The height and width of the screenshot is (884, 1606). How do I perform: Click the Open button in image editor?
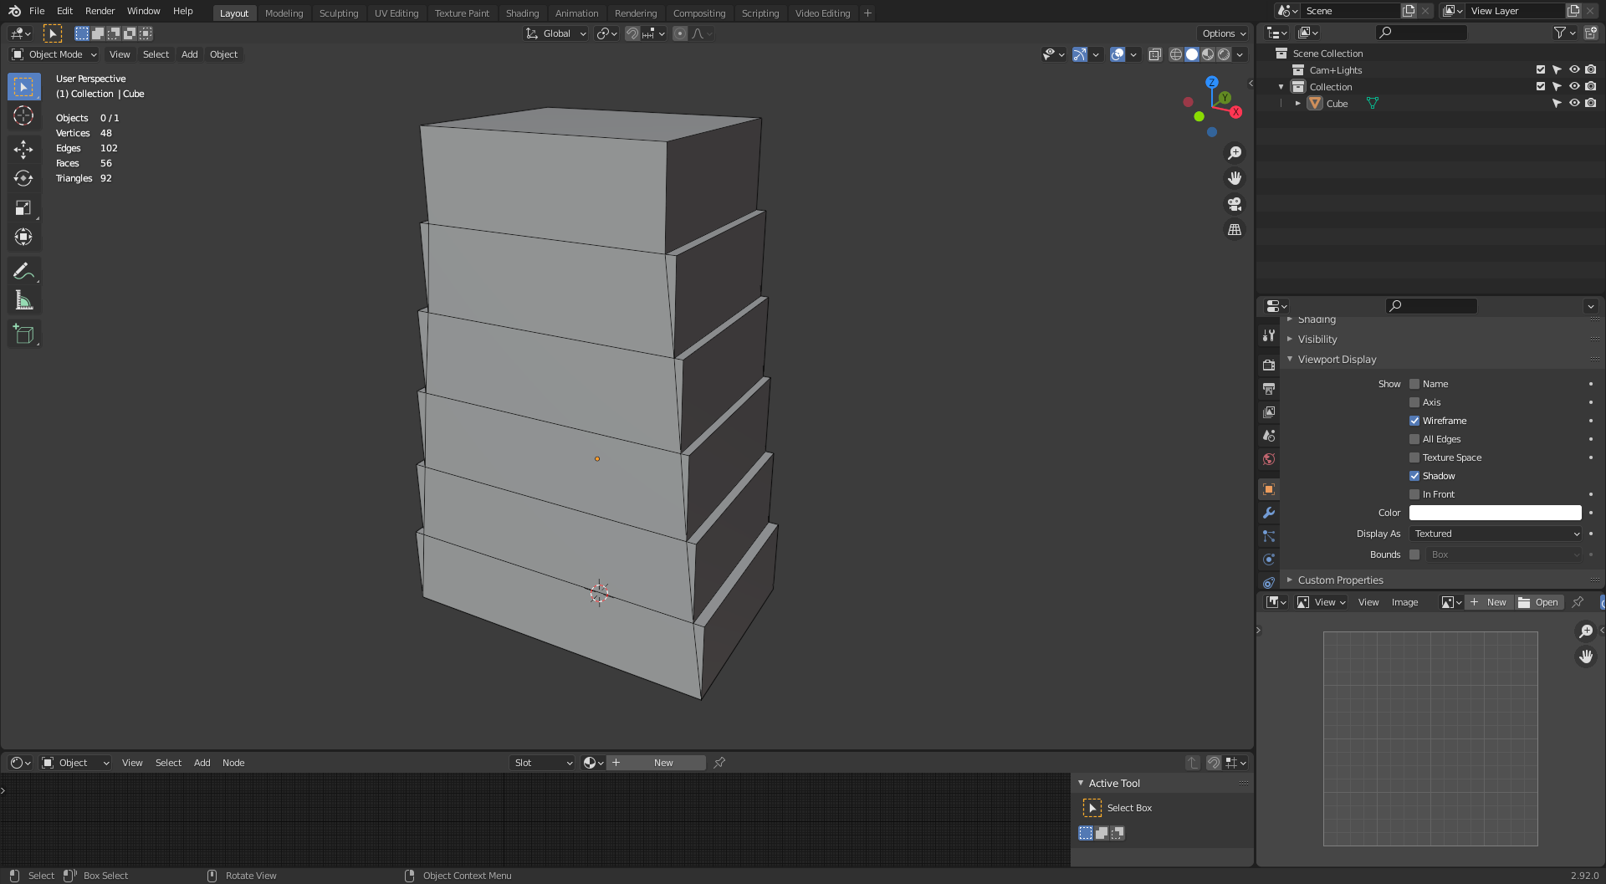click(1539, 602)
